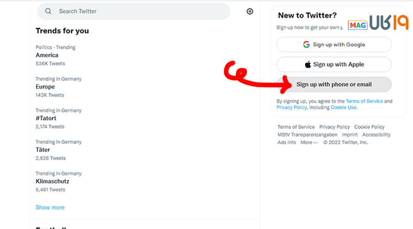
Task: Open the Accessibility footer link
Action: (x=376, y=135)
